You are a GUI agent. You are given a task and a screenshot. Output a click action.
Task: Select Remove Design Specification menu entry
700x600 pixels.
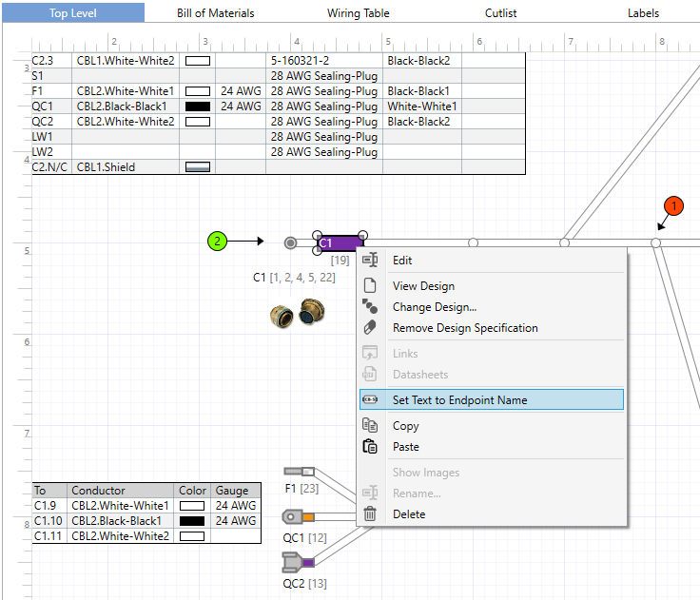click(492, 328)
